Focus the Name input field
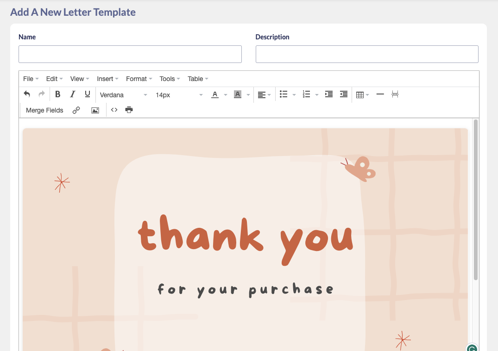The width and height of the screenshot is (498, 351). pos(130,54)
